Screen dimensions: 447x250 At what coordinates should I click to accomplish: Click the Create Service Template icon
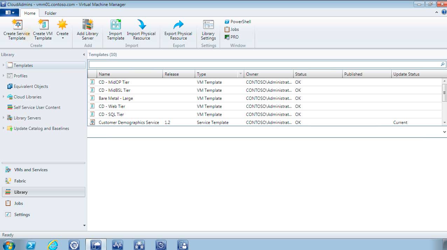[17, 25]
